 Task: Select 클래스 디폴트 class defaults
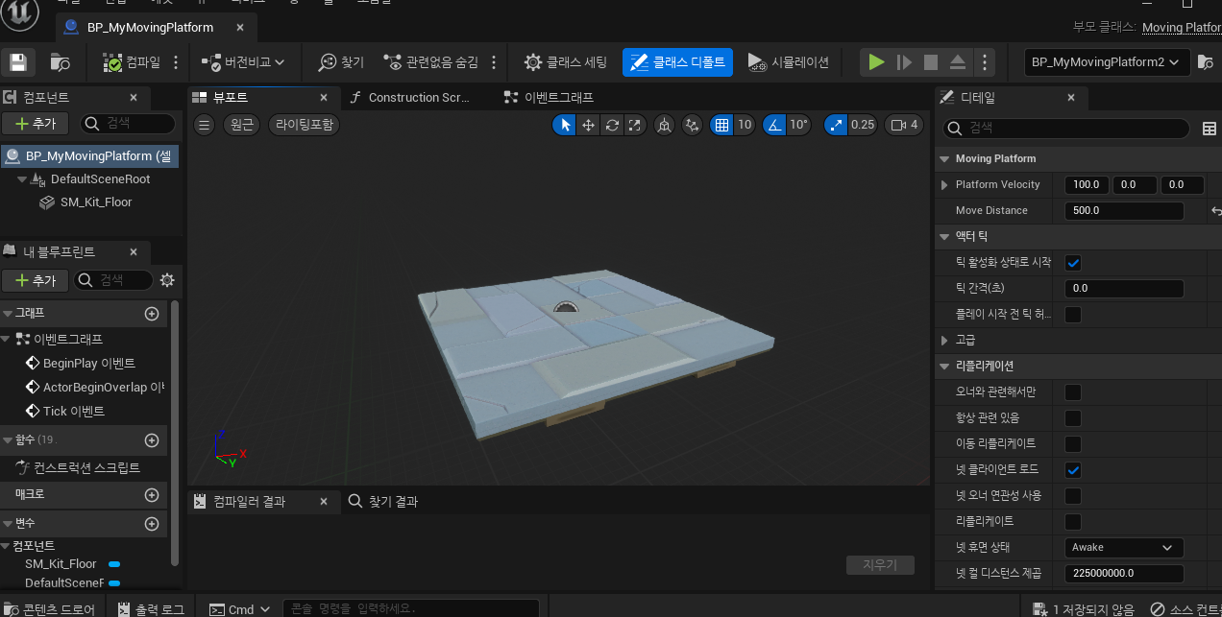678,62
